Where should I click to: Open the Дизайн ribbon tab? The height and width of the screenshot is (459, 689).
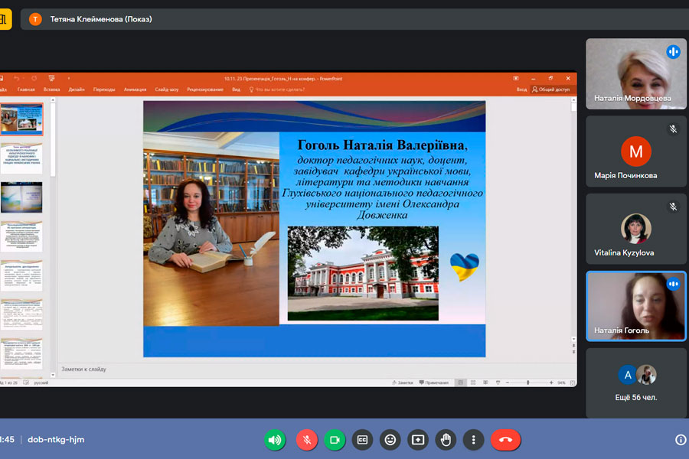(77, 90)
